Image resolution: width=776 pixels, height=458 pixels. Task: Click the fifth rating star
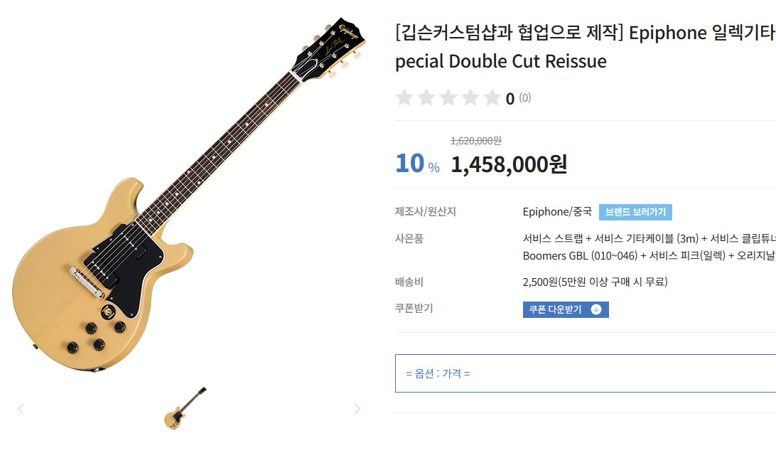click(x=492, y=98)
